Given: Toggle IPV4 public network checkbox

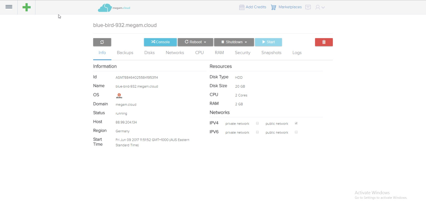Looking at the screenshot, I should pos(296,124).
